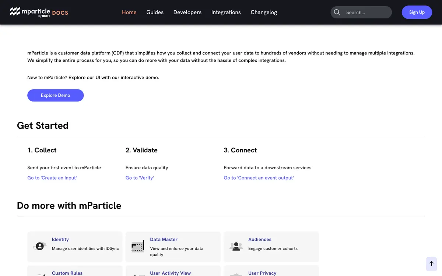This screenshot has height=276, width=442.
Task: Click 'Engage customer cohorts' text
Action: click(273, 248)
